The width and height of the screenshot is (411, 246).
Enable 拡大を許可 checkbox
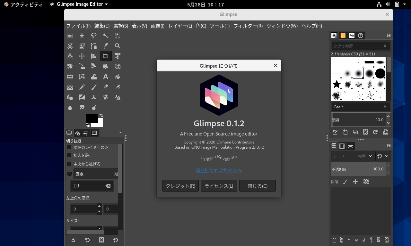tap(69, 155)
